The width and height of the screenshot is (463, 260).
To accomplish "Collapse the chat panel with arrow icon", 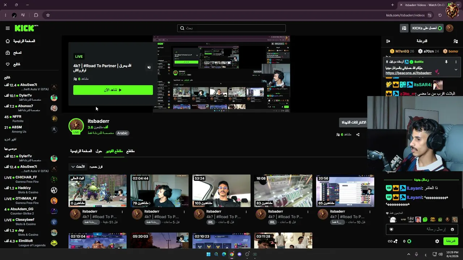I will coord(388,41).
